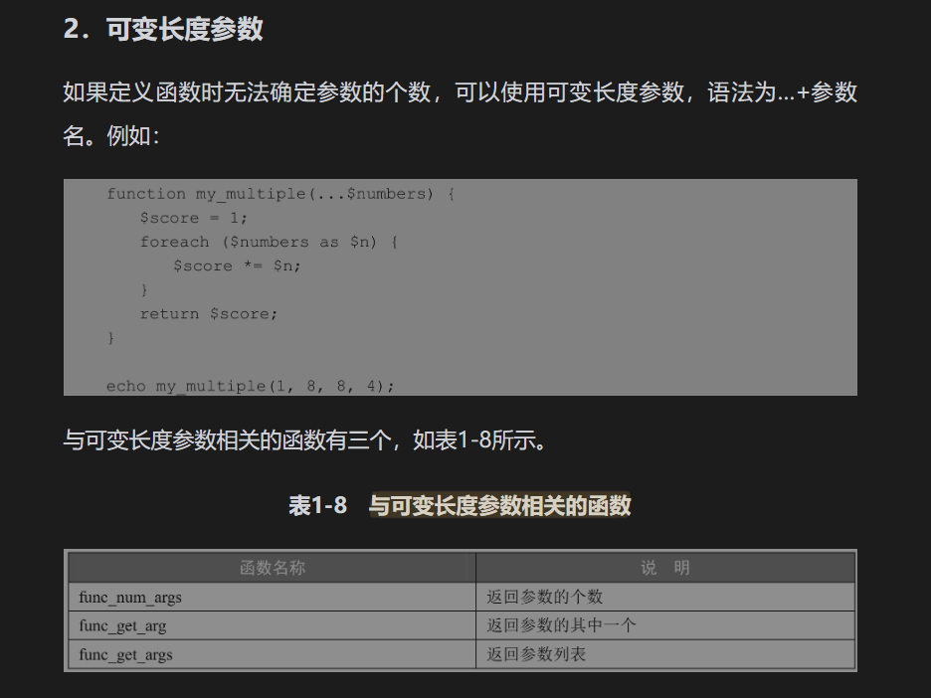
Task: Click the "$score = 1;" code line
Action: pyautogui.click(x=193, y=218)
